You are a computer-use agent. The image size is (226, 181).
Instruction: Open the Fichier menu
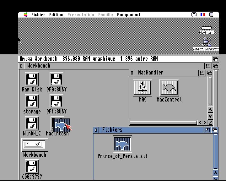coord(38,15)
